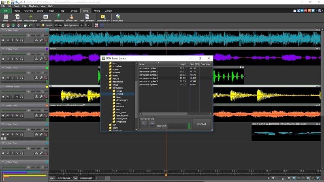
Task: Open Fx for the Guitar 01 track
Action: (x=17, y=40)
